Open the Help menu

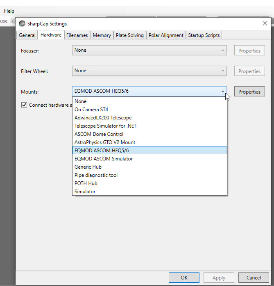(x=9, y=11)
